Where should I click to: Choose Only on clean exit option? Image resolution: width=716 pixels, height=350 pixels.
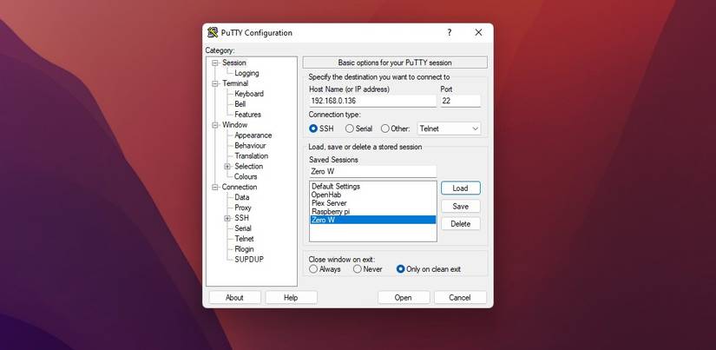coord(400,269)
